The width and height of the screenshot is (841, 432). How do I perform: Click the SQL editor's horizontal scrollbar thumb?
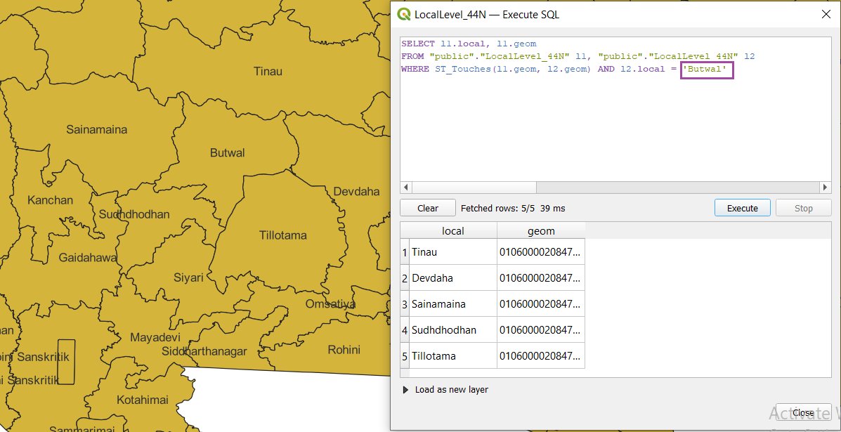(474, 188)
